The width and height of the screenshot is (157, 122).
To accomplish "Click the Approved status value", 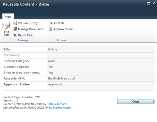I will click(55, 84).
